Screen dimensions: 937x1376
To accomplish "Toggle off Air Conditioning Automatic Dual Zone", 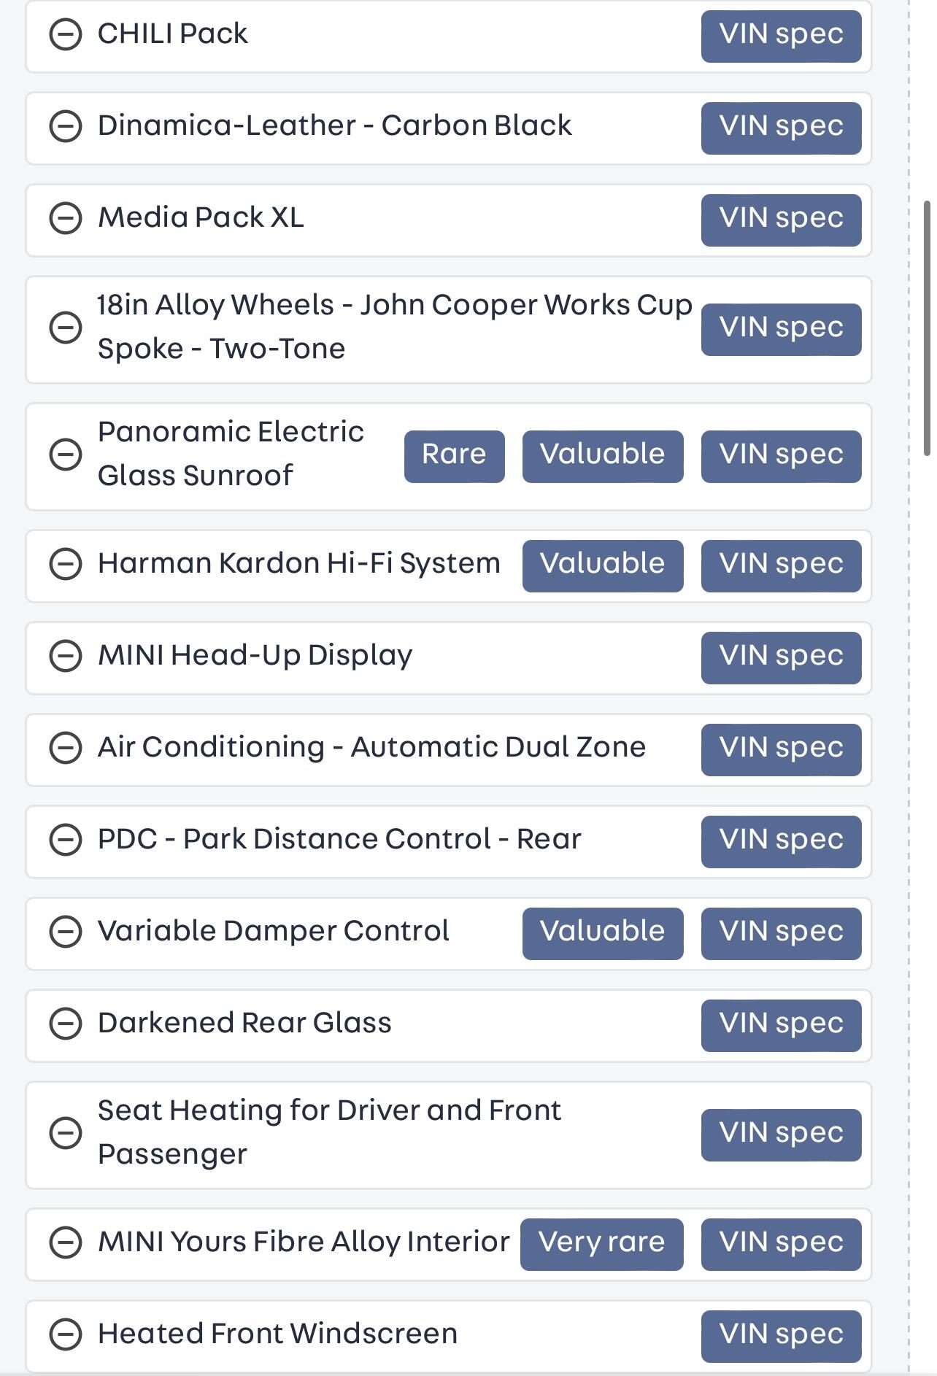I will point(65,748).
